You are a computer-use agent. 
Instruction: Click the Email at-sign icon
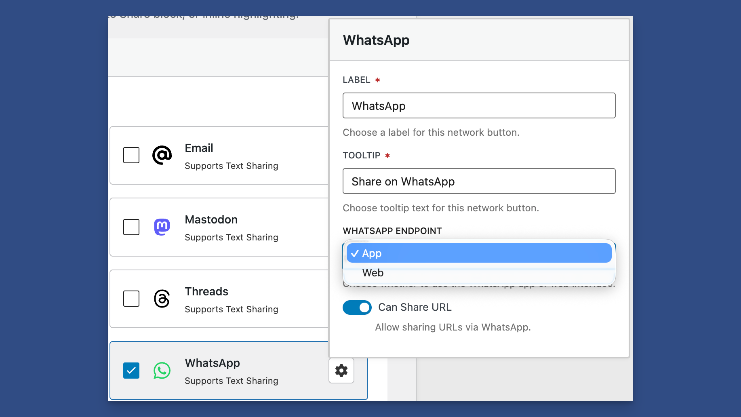pyautogui.click(x=162, y=155)
